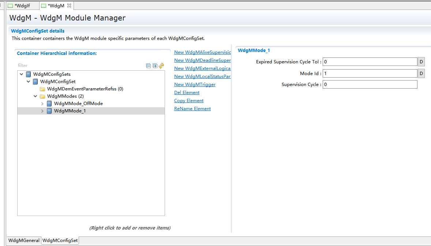Click the Copy Element link

[188, 101]
